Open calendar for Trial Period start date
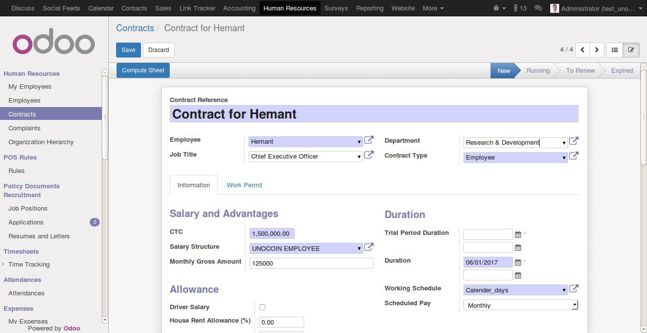This screenshot has width=647, height=333. coord(518,234)
